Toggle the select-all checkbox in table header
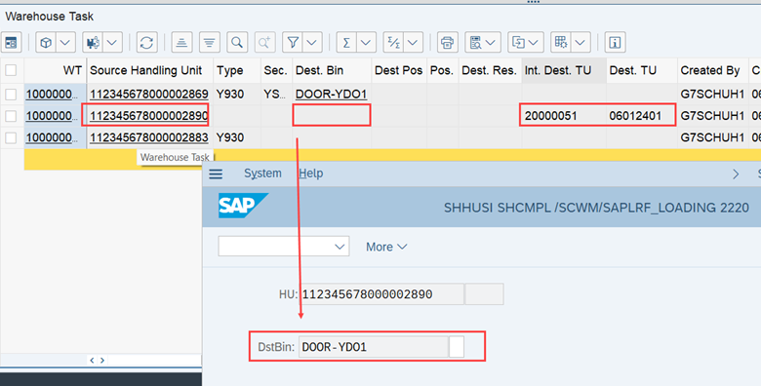 pos(11,70)
